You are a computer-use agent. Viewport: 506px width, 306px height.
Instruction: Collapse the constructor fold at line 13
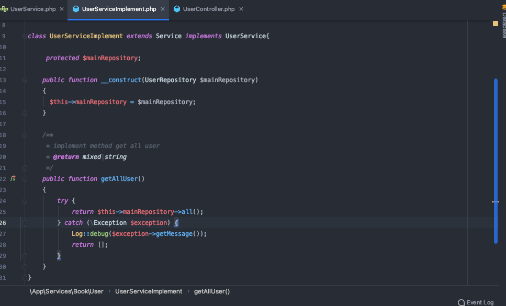(x=24, y=80)
